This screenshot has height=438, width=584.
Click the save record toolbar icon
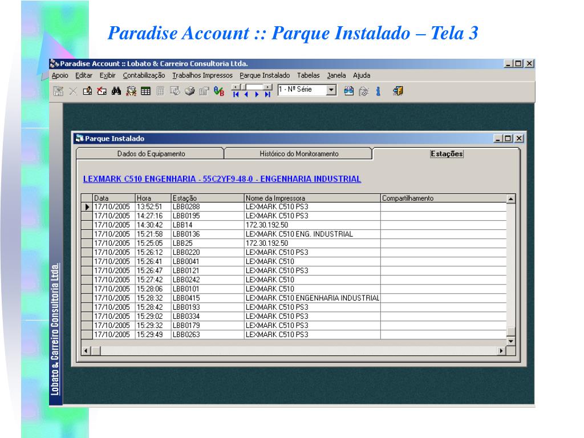tap(58, 91)
